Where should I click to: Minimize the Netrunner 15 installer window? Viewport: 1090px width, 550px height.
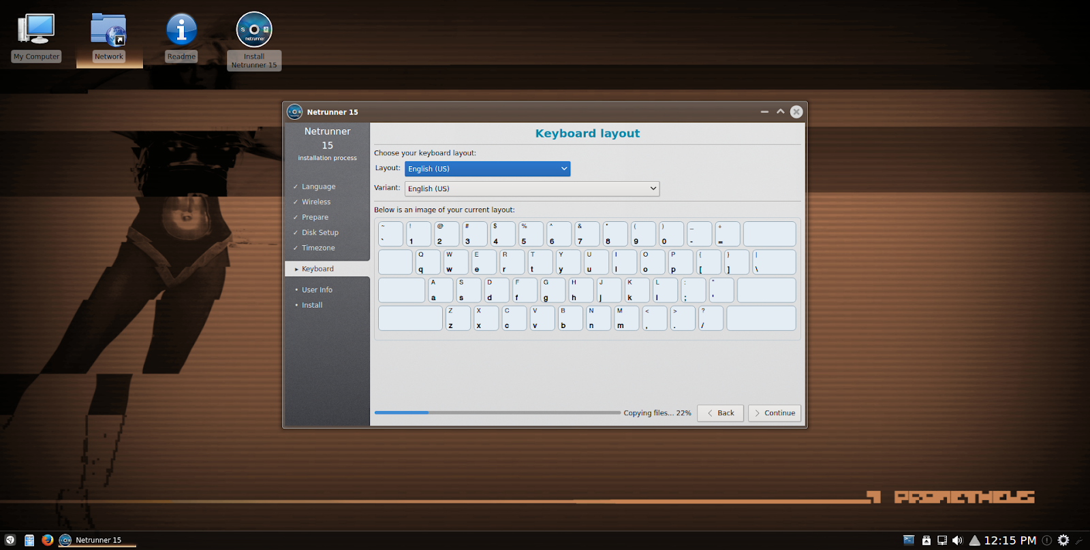pyautogui.click(x=764, y=112)
